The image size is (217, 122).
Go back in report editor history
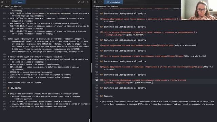pyautogui.click(x=6, y=2)
